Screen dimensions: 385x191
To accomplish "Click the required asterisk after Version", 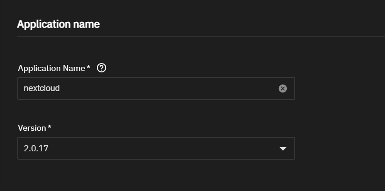I will click(50, 128).
